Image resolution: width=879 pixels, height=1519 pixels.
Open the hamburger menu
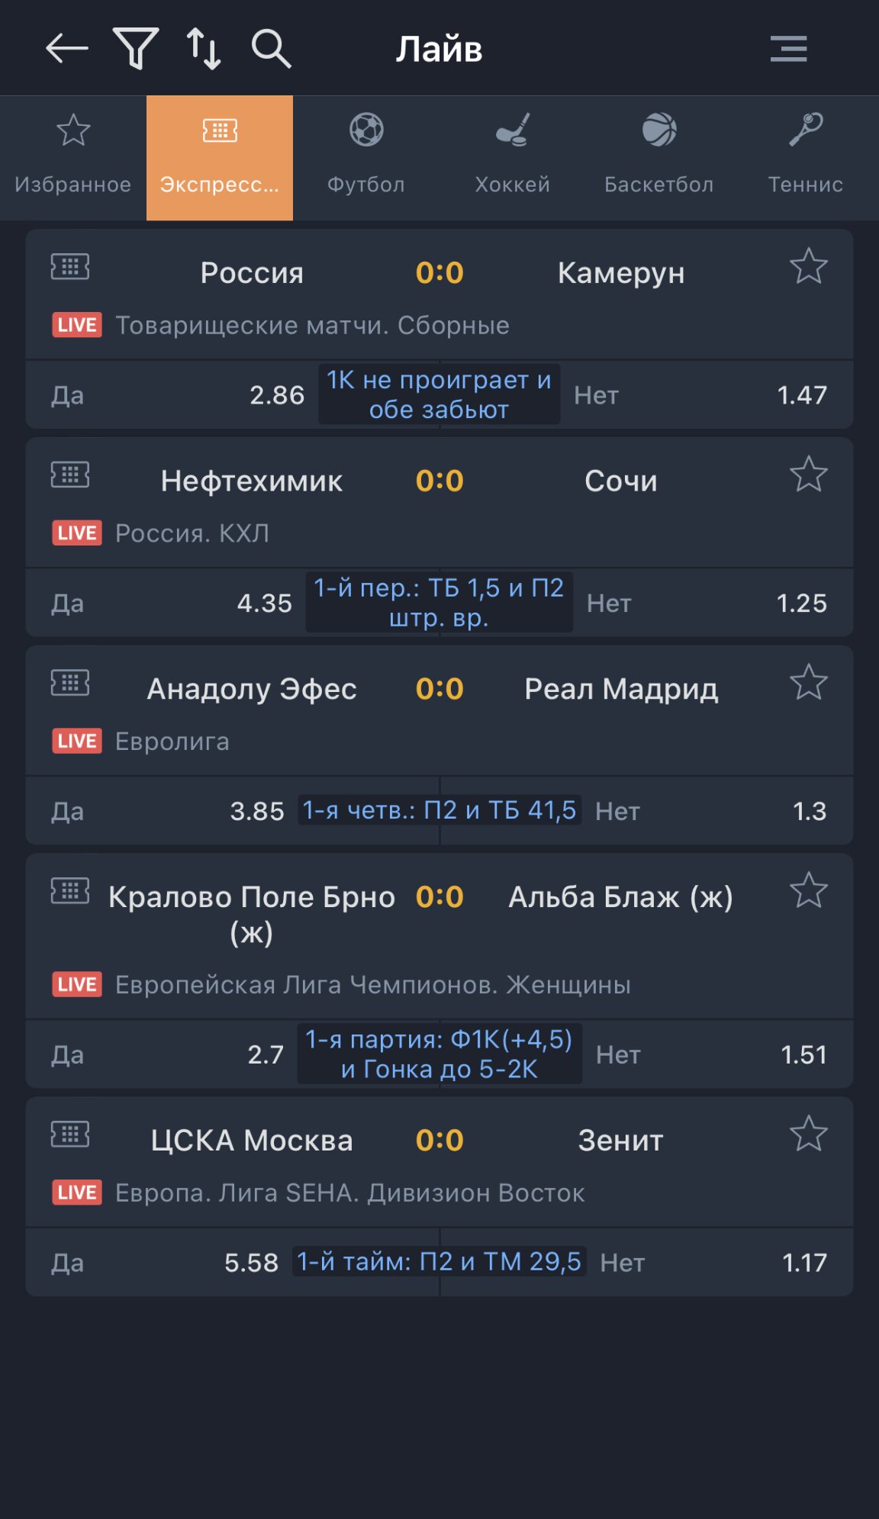coord(788,49)
